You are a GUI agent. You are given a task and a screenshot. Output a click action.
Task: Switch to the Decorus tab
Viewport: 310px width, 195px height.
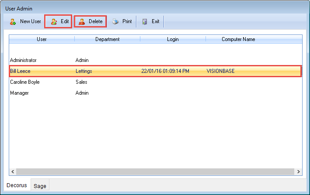tap(17, 185)
